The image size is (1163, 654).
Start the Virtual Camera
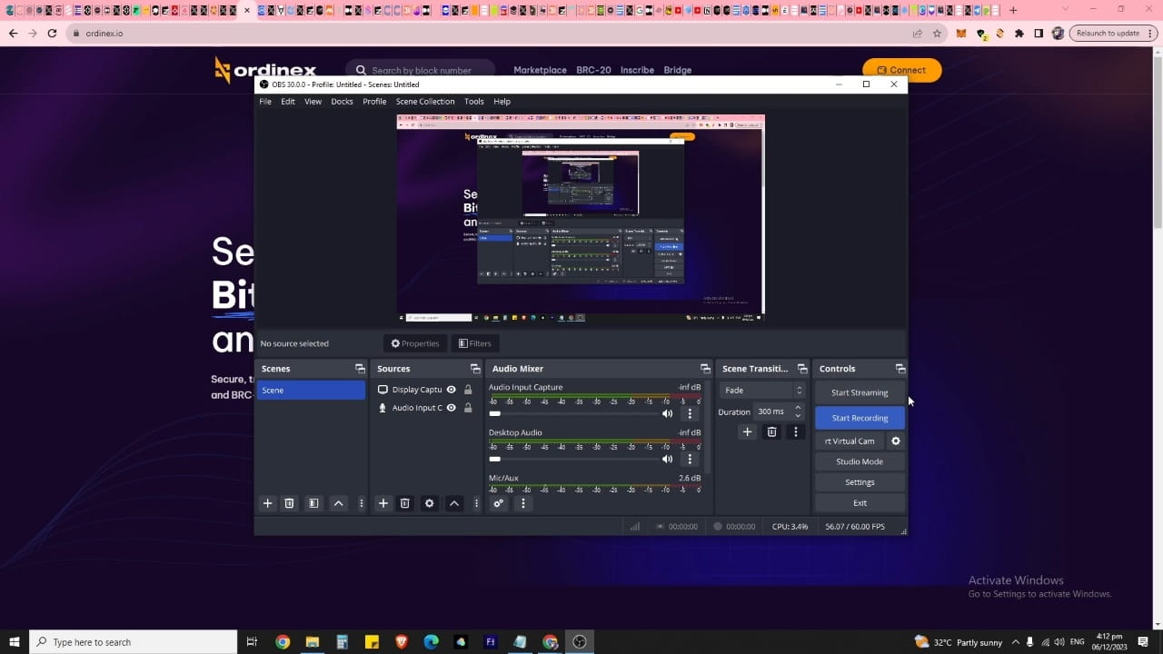(850, 441)
